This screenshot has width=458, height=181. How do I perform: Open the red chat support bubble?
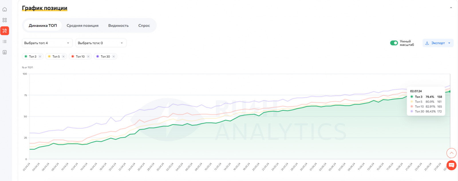click(x=451, y=165)
